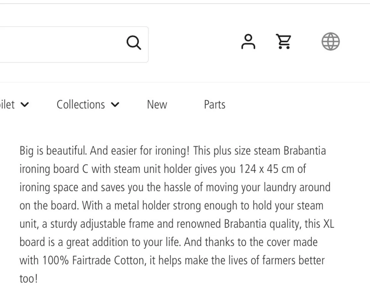This screenshot has height=297, width=370.
Task: Open the shopping cart icon
Action: [283, 42]
